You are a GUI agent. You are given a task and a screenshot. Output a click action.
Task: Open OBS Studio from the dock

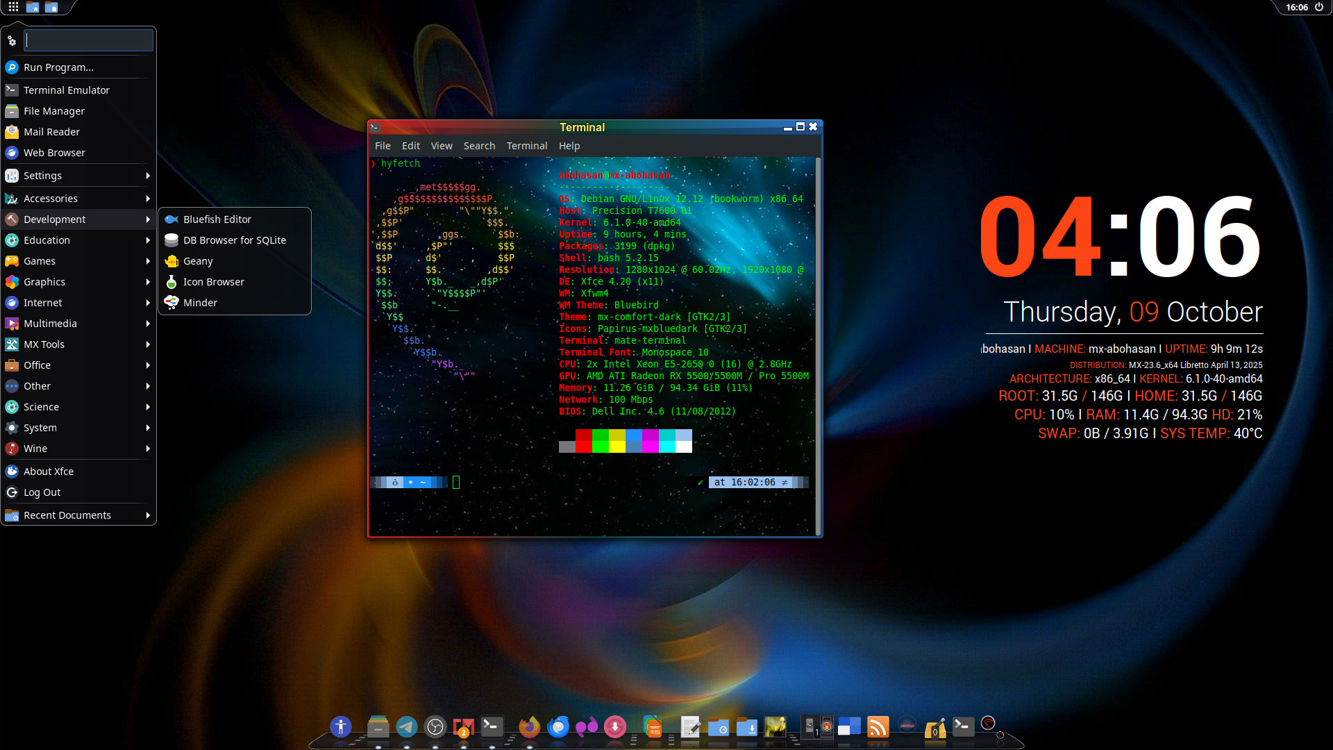click(435, 727)
